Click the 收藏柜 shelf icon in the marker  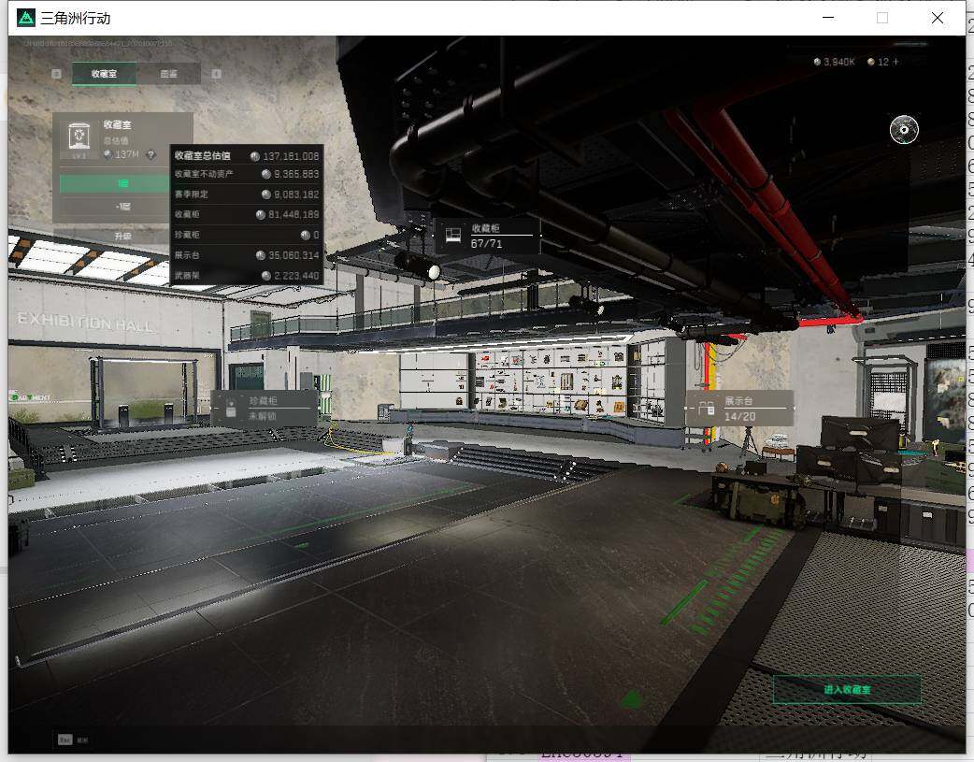(453, 235)
